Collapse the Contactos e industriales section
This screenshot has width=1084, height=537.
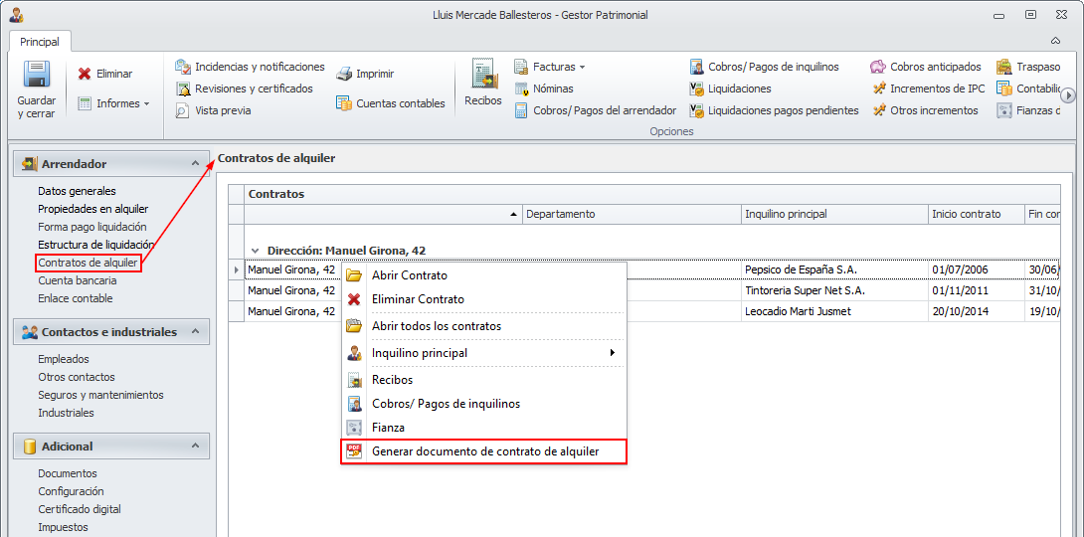(195, 332)
